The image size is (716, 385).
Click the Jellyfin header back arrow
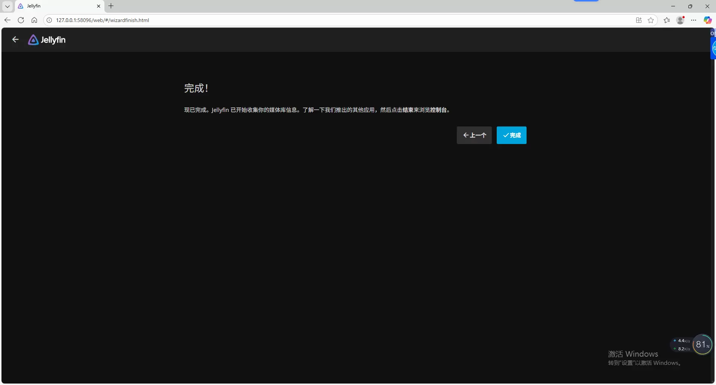click(x=15, y=40)
